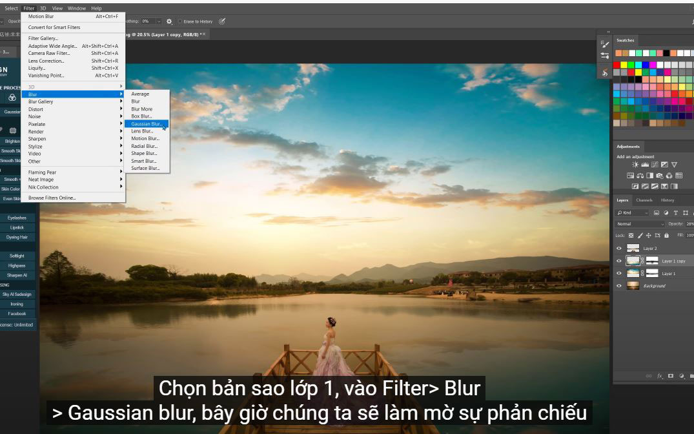Add a Channel Mixer adjustment

pyautogui.click(x=669, y=176)
